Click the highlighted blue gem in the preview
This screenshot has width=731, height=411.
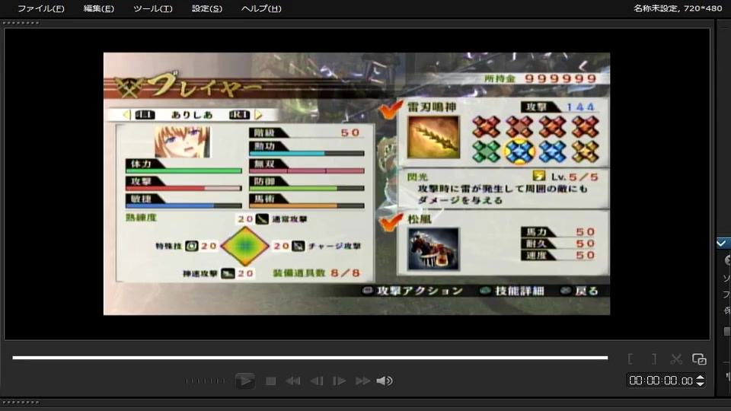[519, 151]
